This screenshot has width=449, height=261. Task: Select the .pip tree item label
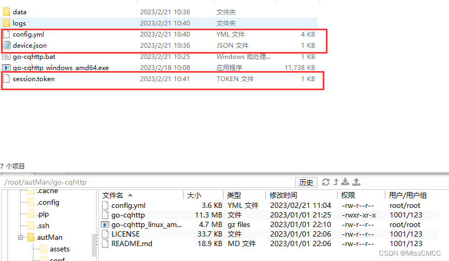point(43,214)
